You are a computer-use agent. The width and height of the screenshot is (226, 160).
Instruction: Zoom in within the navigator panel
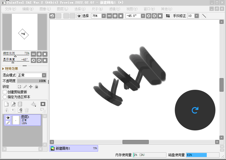pos(39,54)
